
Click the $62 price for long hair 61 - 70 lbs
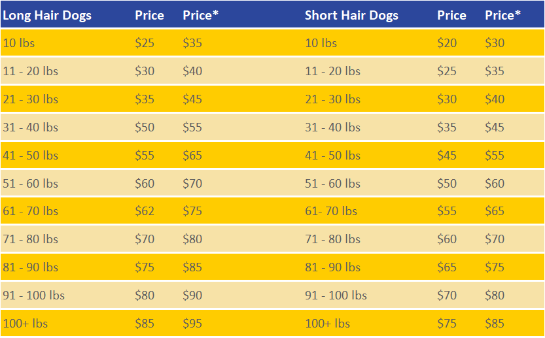[145, 211]
